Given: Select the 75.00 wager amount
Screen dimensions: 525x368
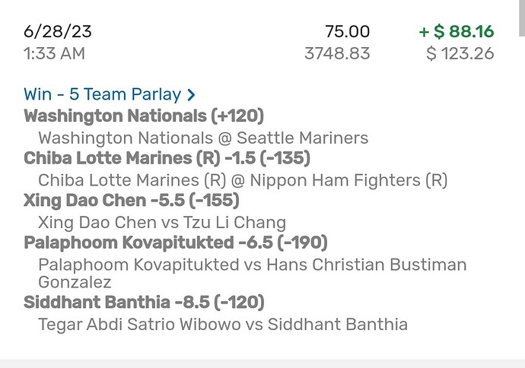Looking at the screenshot, I should 347,32.
